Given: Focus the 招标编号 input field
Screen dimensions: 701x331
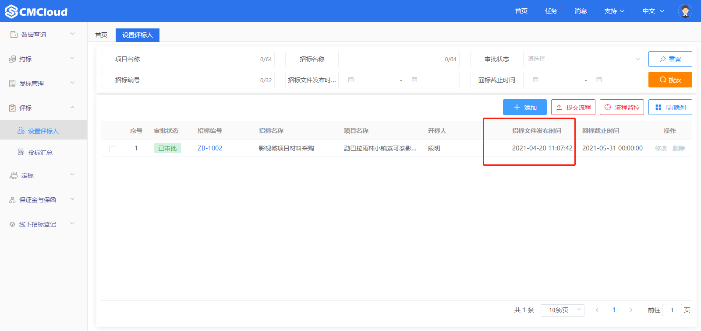Looking at the screenshot, I should (x=214, y=80).
